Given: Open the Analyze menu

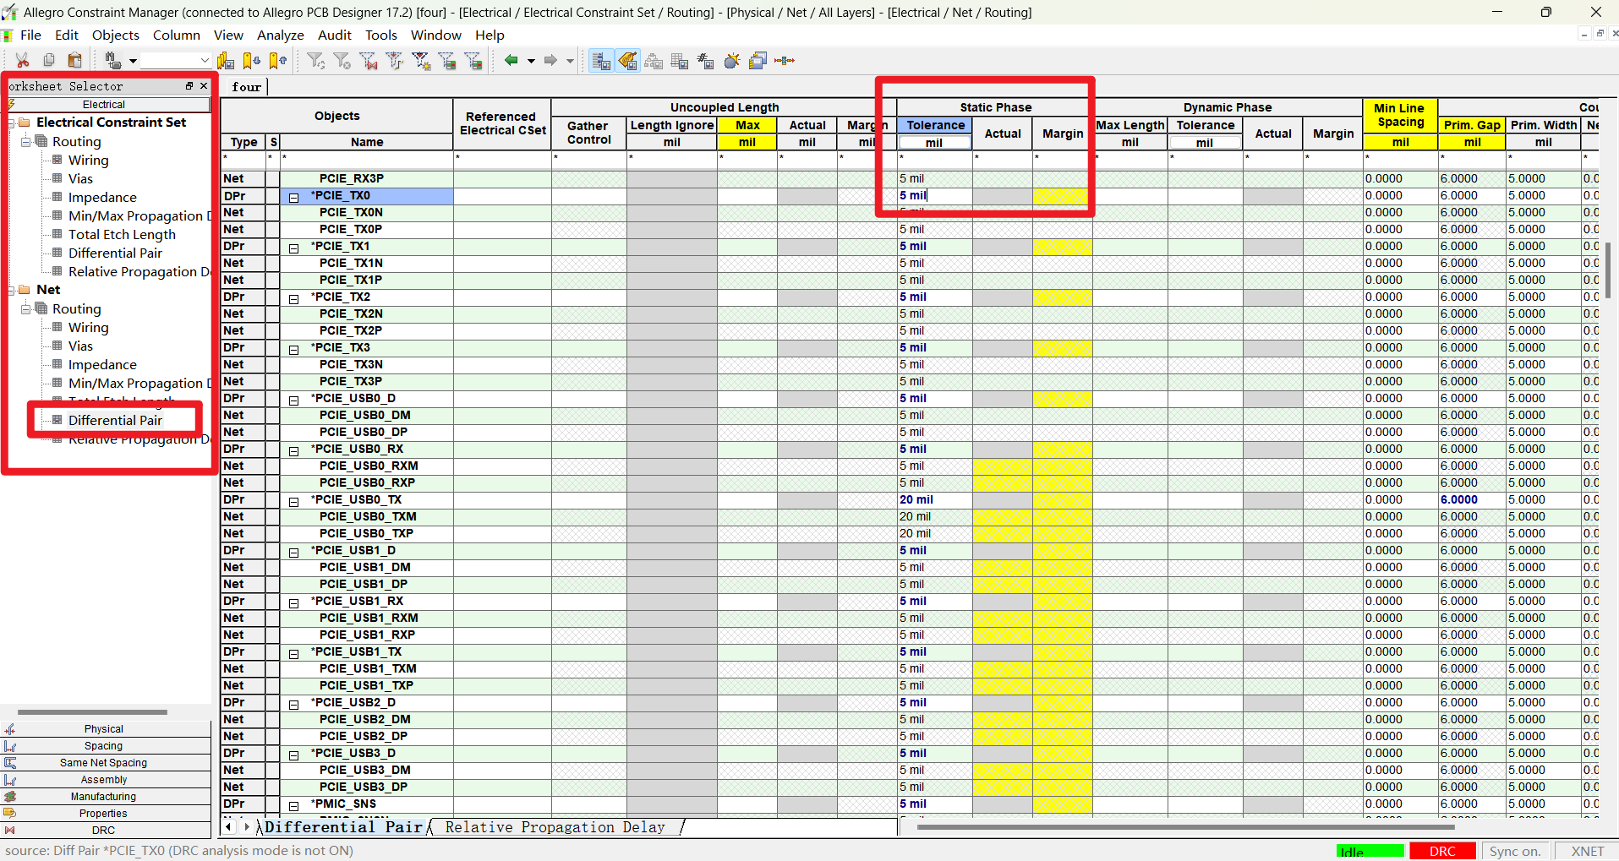Looking at the screenshot, I should 281,35.
